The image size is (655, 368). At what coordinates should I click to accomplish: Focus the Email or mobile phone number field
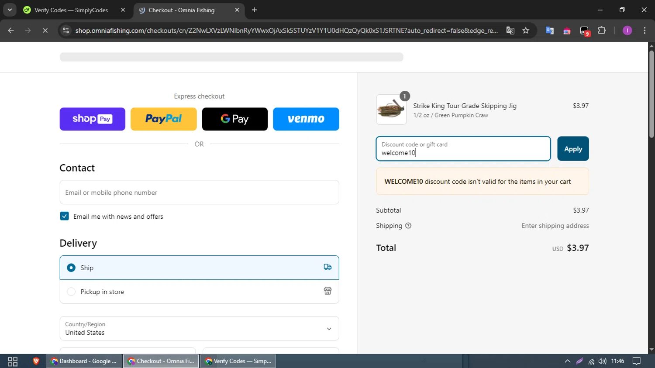pyautogui.click(x=199, y=192)
